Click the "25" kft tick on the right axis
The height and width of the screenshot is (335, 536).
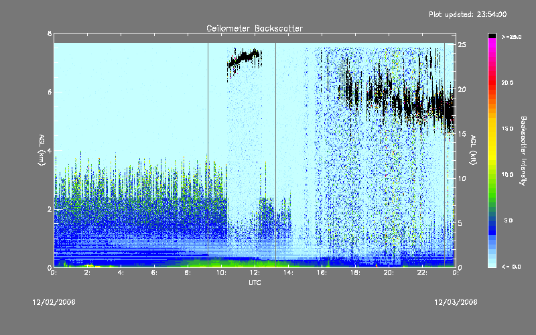[x=462, y=45]
